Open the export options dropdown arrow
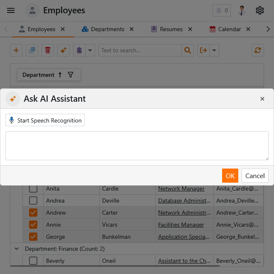This screenshot has height=274, width=274. coord(214,50)
